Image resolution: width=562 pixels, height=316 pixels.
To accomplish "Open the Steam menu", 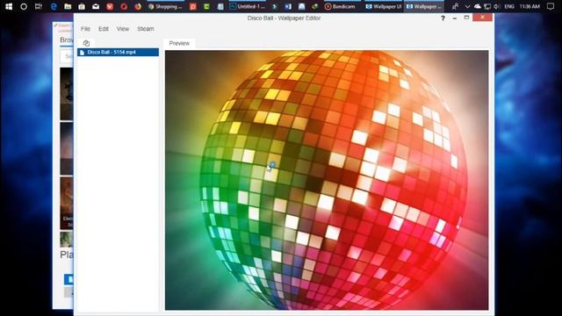I will 146,29.
